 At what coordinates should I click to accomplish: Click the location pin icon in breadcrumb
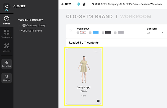(x=93, y=4)
